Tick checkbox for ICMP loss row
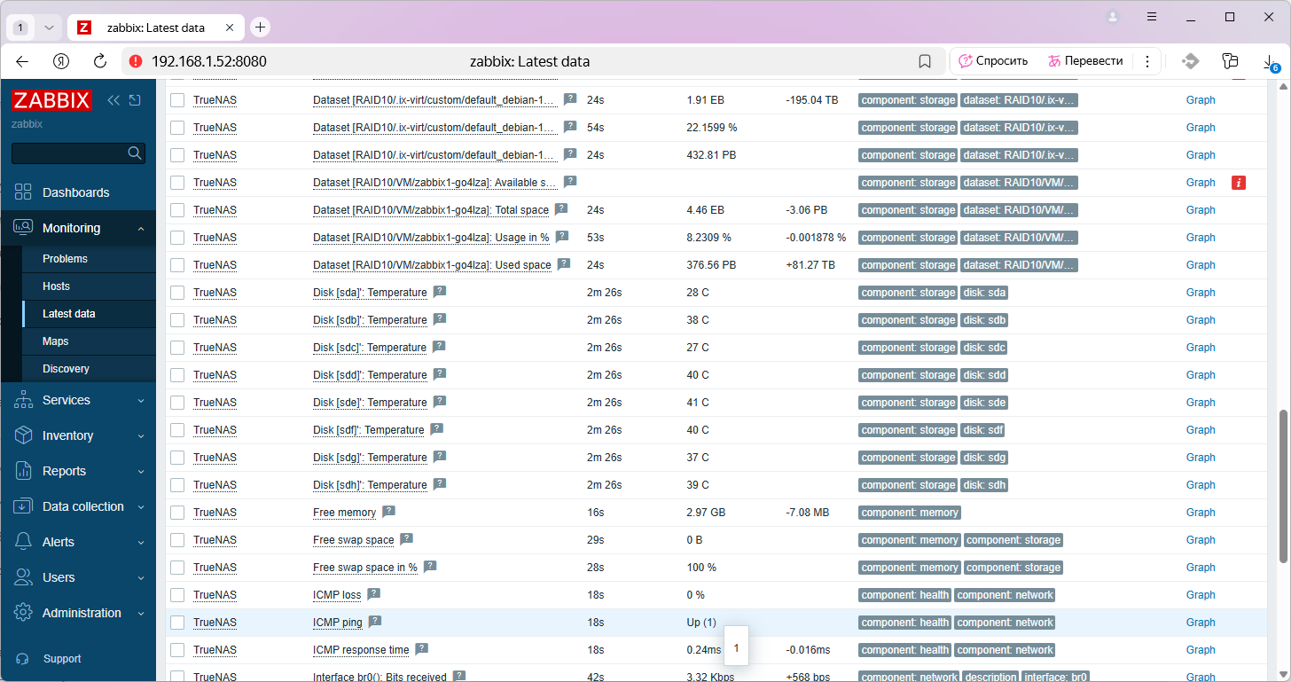The image size is (1291, 682). tap(177, 595)
